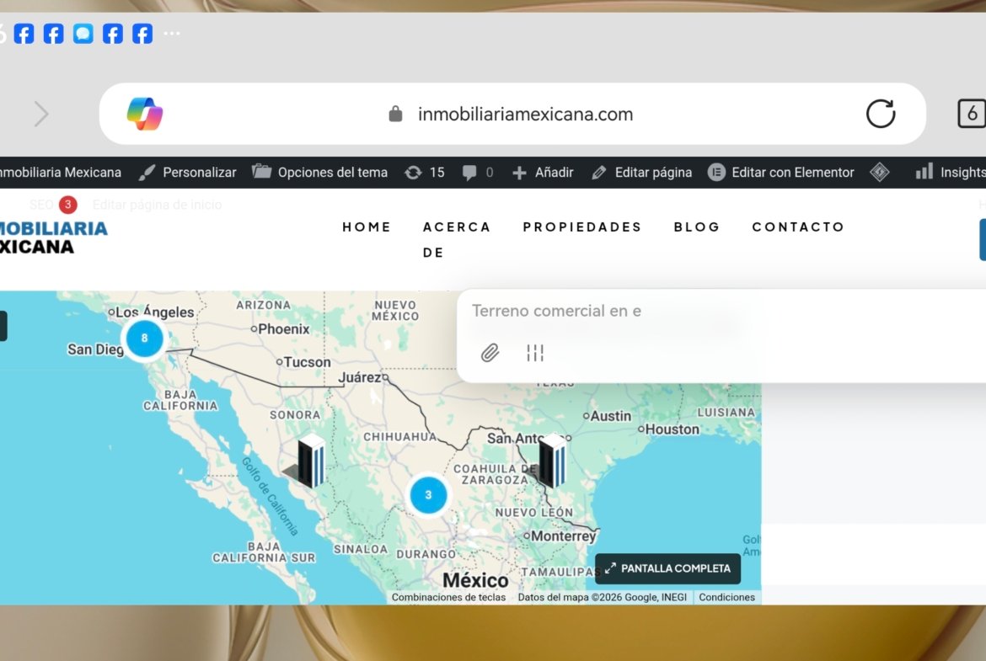Open the filter sliders icon beside the paperclip
This screenshot has height=661, width=986.
click(535, 353)
